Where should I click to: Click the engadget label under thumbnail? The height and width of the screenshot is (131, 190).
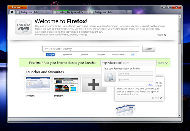(59, 96)
